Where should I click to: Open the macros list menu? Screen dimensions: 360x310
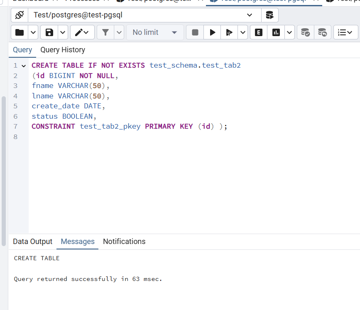click(x=345, y=32)
